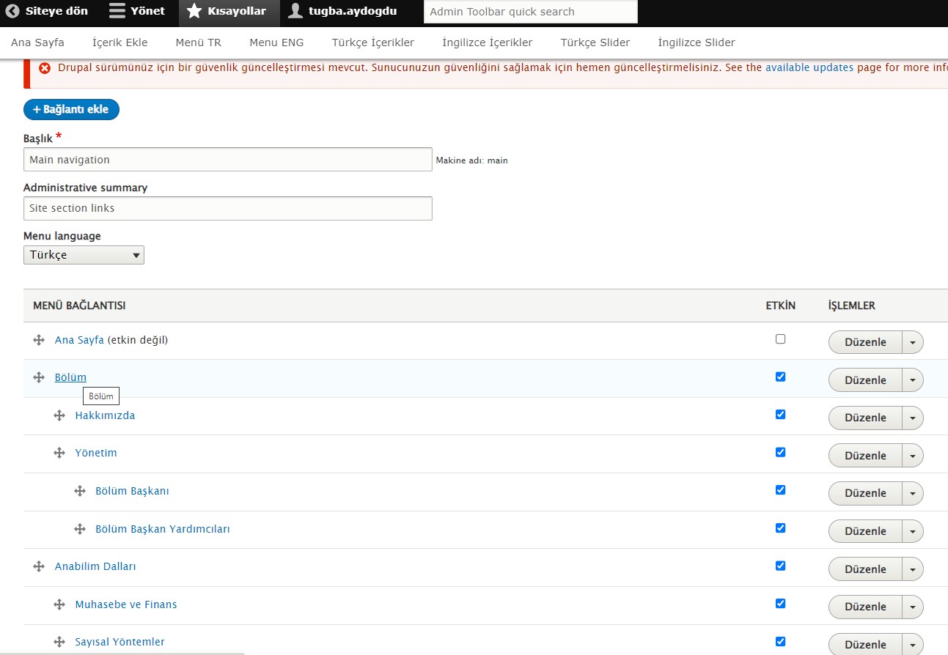
Task: Click Düzenle button for Yönetim
Action: point(865,456)
